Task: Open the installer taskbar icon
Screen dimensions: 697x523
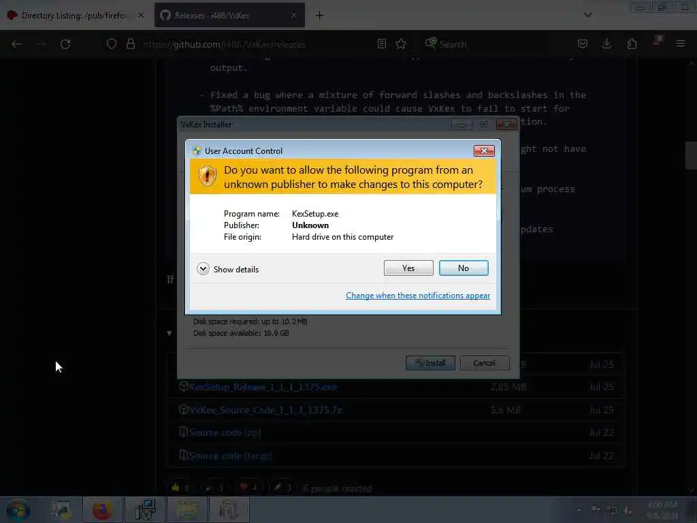Action: [x=145, y=510]
